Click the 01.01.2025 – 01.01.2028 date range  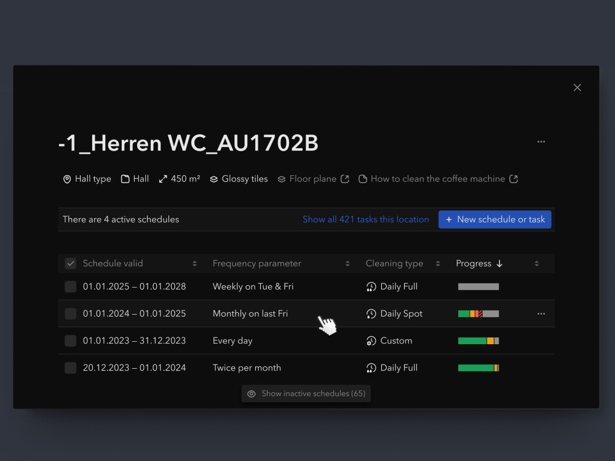[135, 286]
